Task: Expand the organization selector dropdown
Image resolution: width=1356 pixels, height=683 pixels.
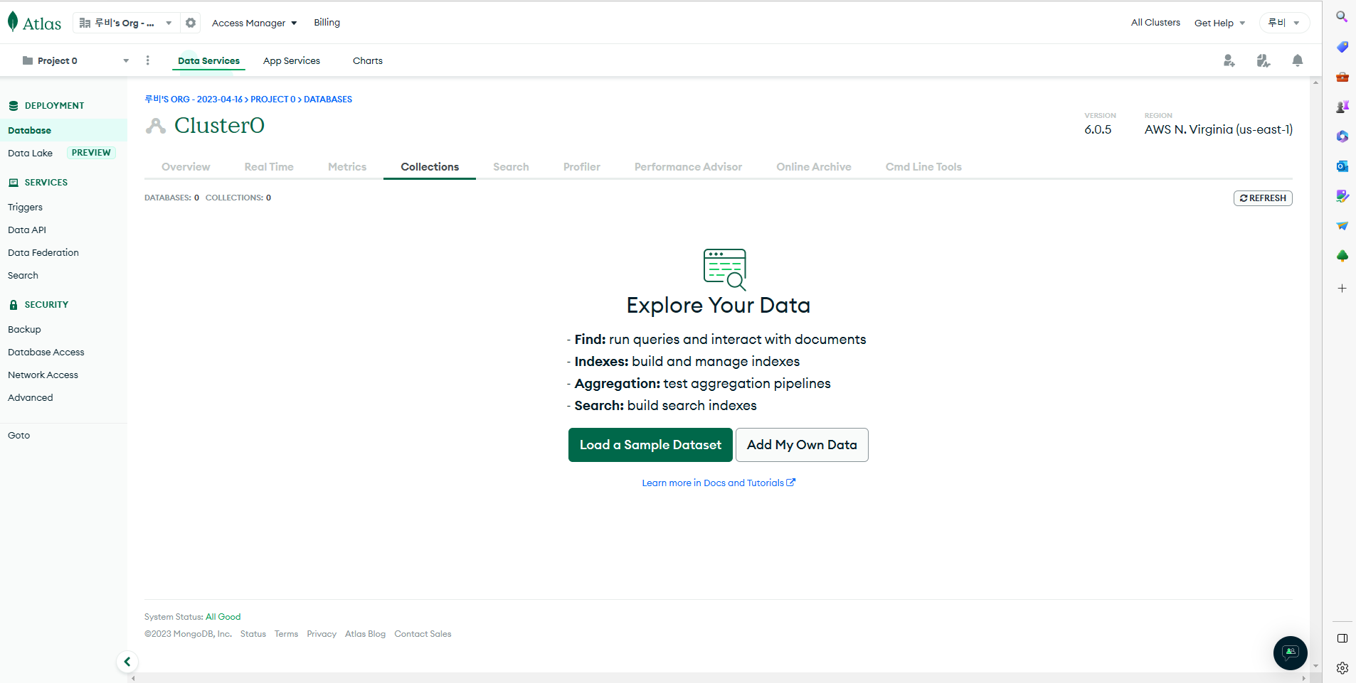Action: pos(125,23)
